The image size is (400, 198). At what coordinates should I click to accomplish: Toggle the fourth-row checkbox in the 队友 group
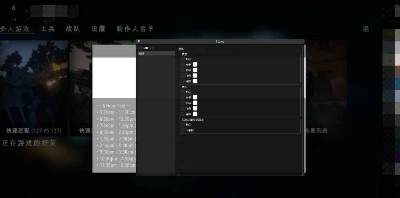(x=182, y=76)
